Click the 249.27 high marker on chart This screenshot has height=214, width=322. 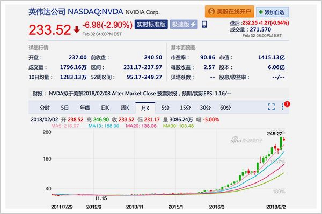pos(275,134)
